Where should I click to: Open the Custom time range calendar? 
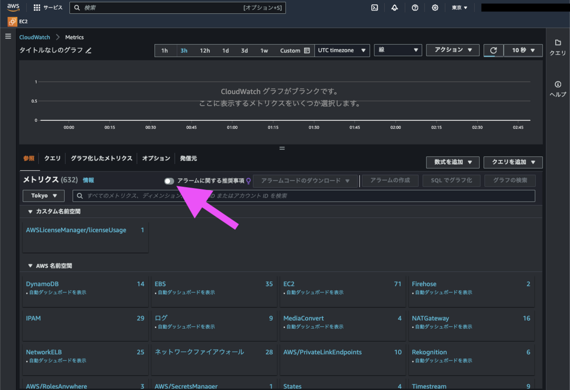point(294,50)
